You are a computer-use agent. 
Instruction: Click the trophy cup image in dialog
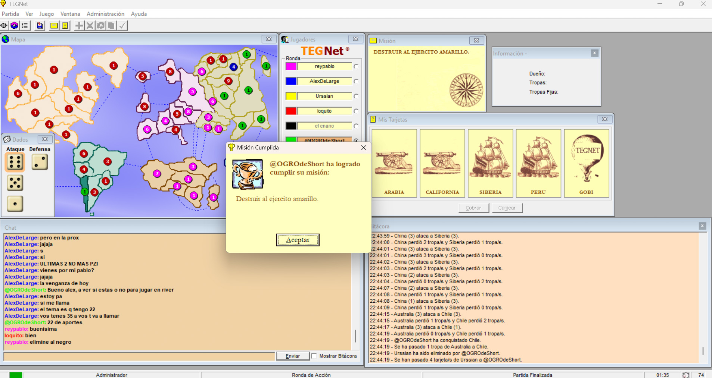(x=248, y=174)
